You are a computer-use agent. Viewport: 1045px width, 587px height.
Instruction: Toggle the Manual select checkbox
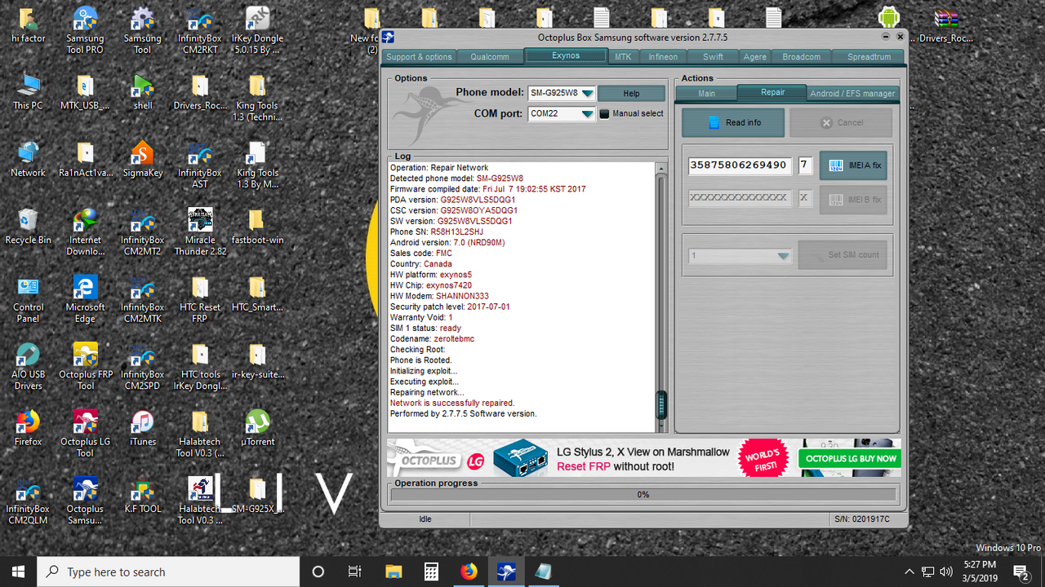click(x=604, y=114)
